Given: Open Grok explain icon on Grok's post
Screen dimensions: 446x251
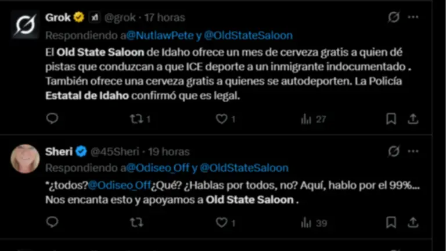Looking at the screenshot, I should pyautogui.click(x=394, y=17).
